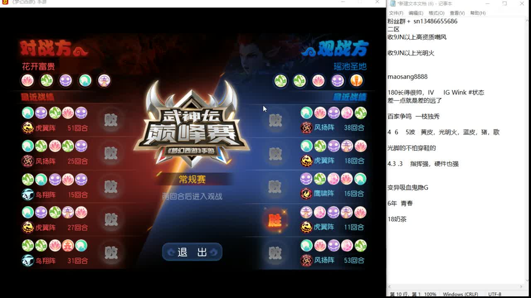Viewport: 531px width, 298px height.
Task: Click the game app icon in the 梦幻西游 title bar
Action: tap(5, 2)
